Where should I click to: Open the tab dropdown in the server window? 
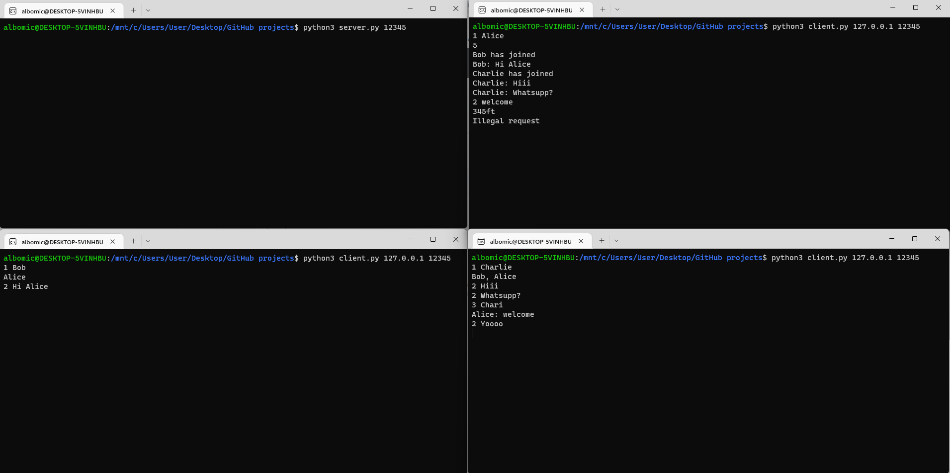click(x=148, y=10)
